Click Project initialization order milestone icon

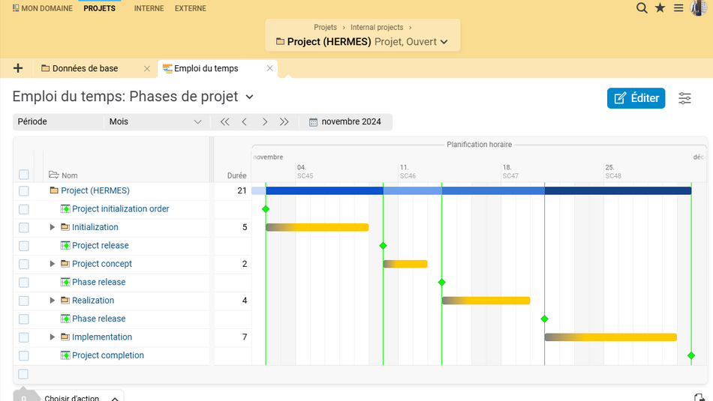click(x=65, y=209)
